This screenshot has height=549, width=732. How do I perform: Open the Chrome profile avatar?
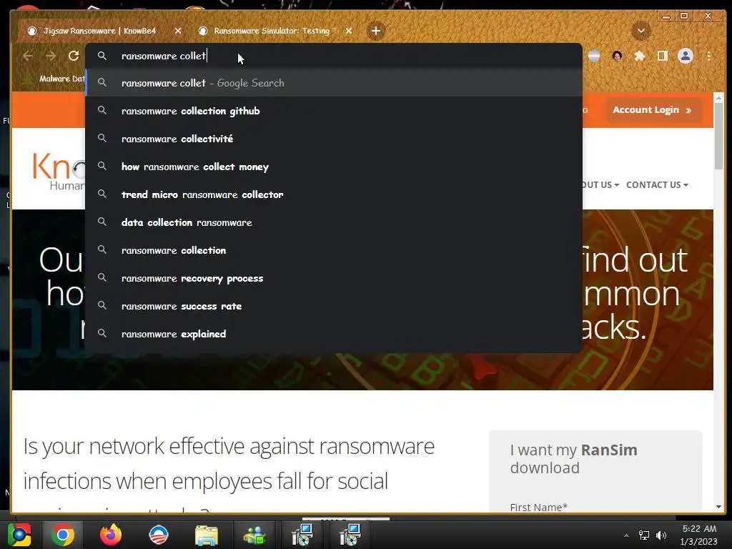click(686, 56)
